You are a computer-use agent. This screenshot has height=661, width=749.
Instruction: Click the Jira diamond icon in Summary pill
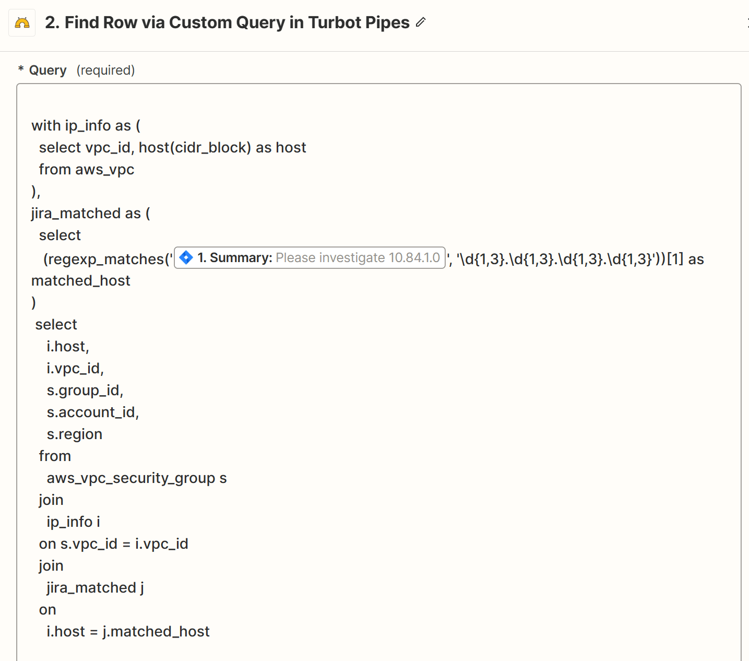(x=186, y=257)
